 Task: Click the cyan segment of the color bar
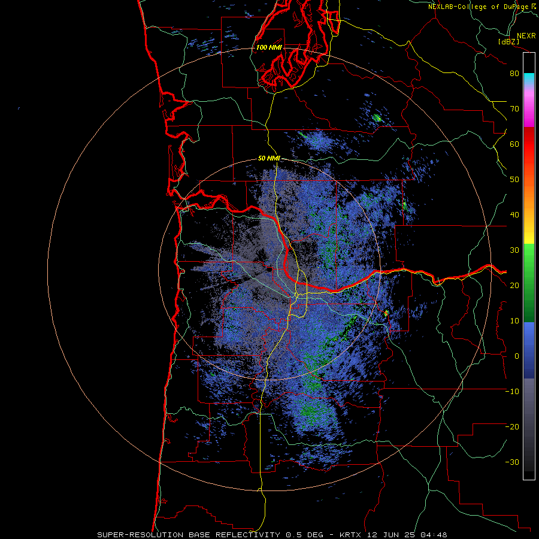(x=529, y=78)
